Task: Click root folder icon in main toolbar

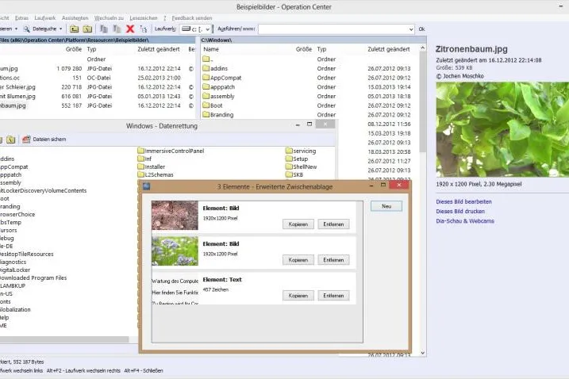Action: (87, 29)
